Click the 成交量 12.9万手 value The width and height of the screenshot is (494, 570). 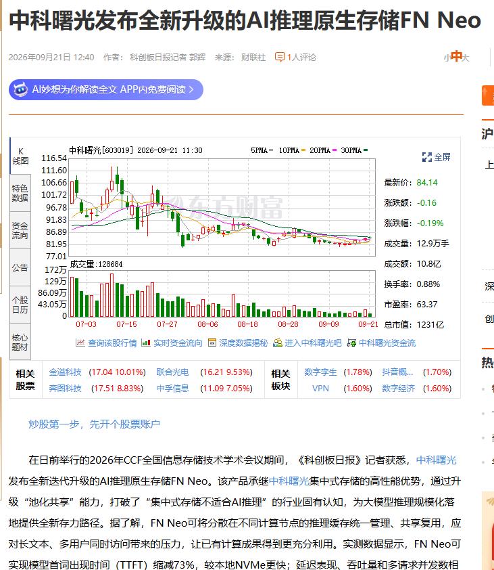[433, 243]
